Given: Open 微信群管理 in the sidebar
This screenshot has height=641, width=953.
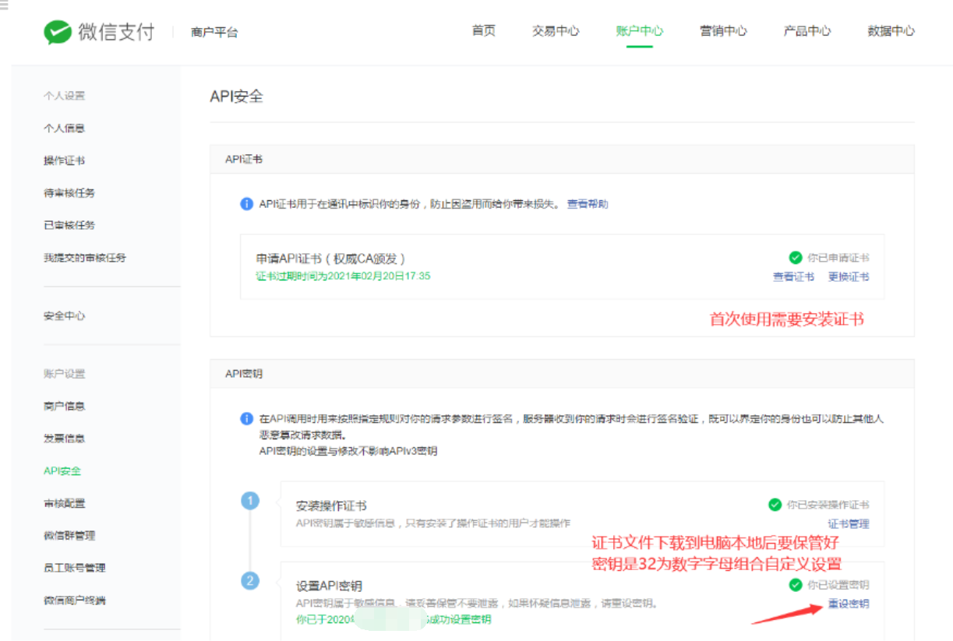Looking at the screenshot, I should click(x=69, y=536).
